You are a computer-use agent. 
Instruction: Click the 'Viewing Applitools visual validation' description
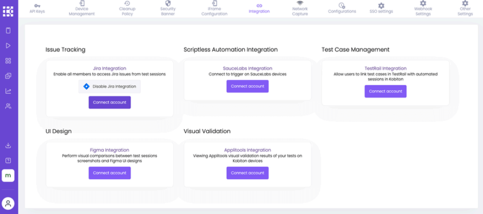click(248, 158)
